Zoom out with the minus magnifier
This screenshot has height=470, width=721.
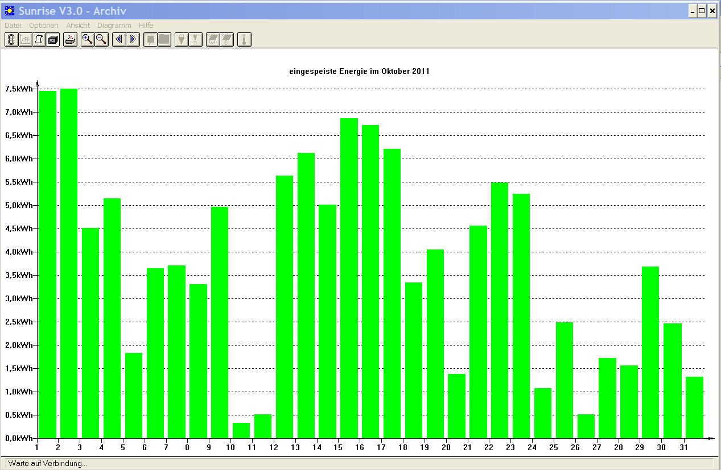tap(101, 39)
